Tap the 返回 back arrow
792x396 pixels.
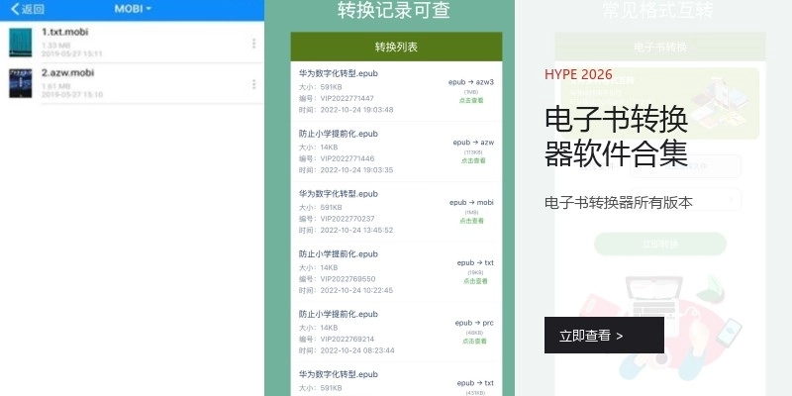tap(26, 9)
